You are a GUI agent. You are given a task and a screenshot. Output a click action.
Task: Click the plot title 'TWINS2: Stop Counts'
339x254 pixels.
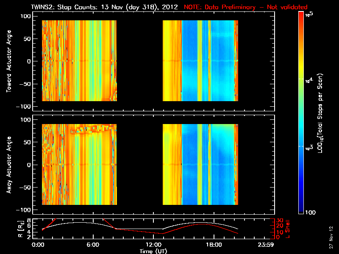click(64, 7)
